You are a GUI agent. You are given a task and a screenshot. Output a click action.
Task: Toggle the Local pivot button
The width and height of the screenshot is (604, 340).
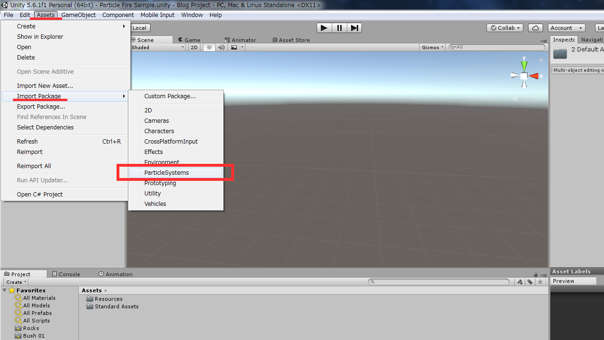coord(139,28)
